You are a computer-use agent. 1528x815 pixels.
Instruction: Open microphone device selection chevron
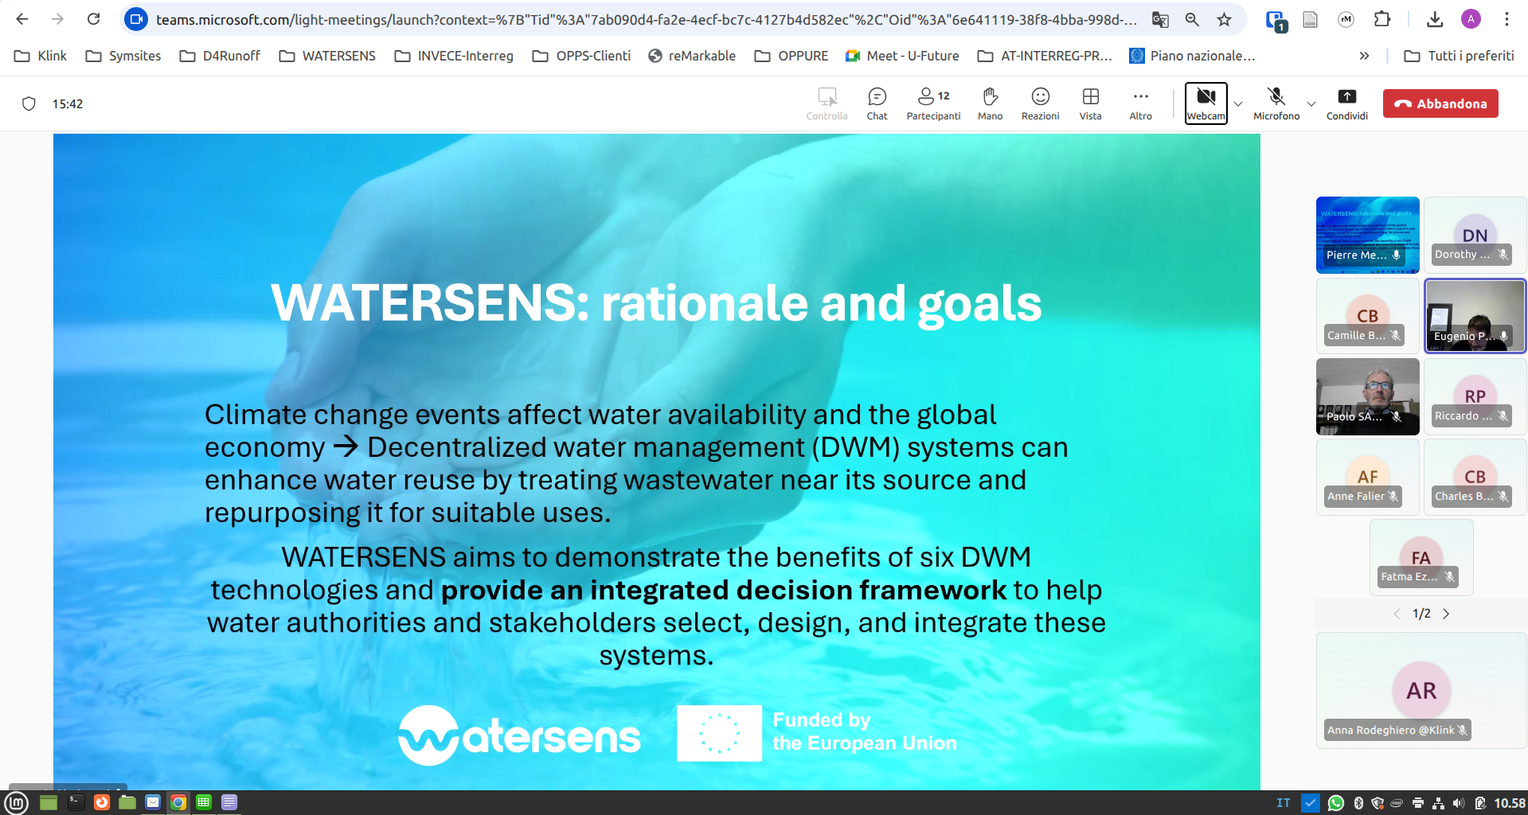(x=1311, y=104)
